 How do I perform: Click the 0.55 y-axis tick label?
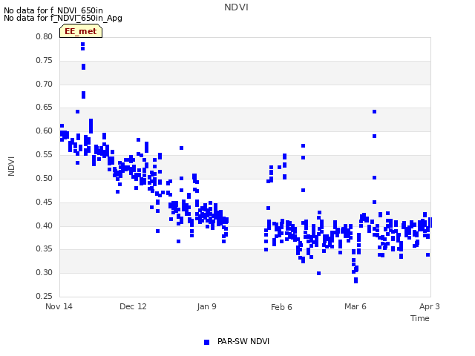pyautogui.click(x=45, y=155)
